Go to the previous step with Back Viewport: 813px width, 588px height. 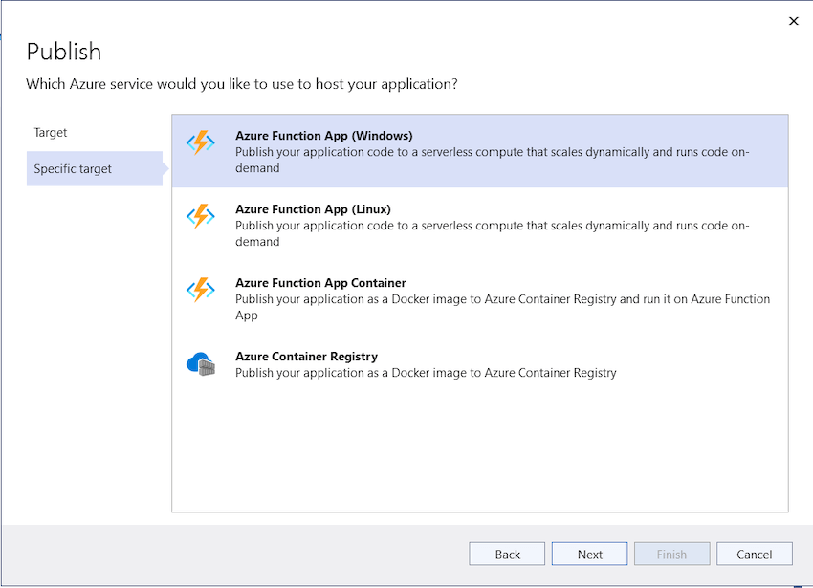pyautogui.click(x=507, y=555)
